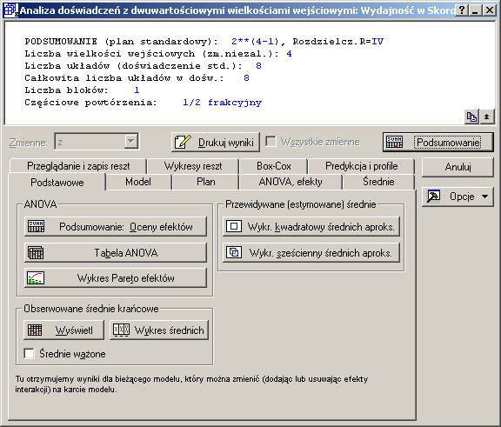Open the Zmienne dropdown list
The image size is (501, 427).
(x=131, y=141)
